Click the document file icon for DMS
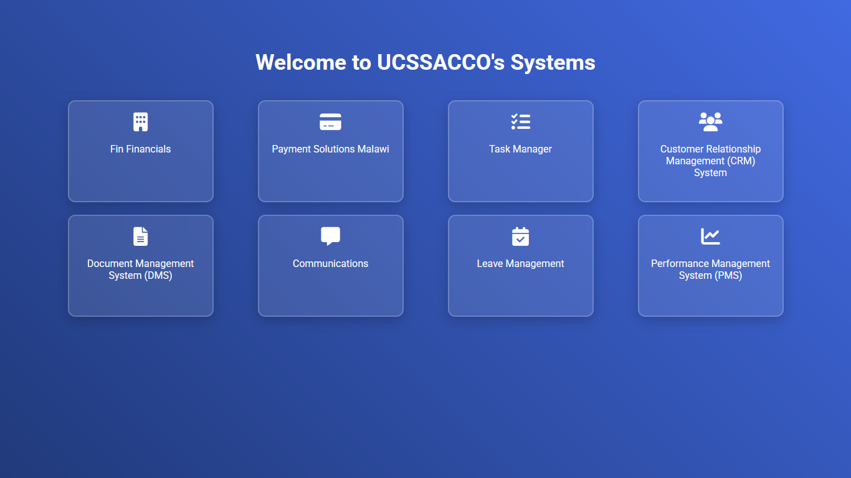 [141, 237]
